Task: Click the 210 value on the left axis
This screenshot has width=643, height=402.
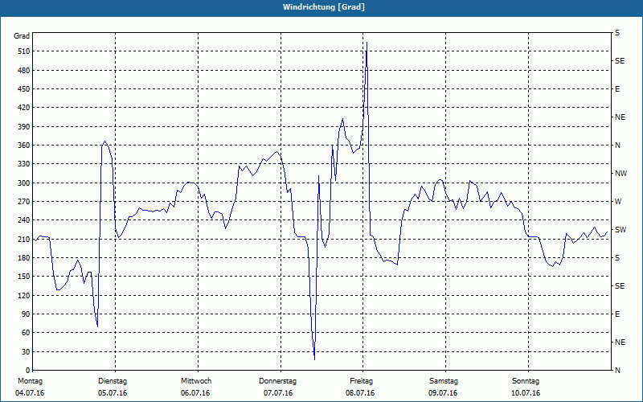Action: point(24,239)
